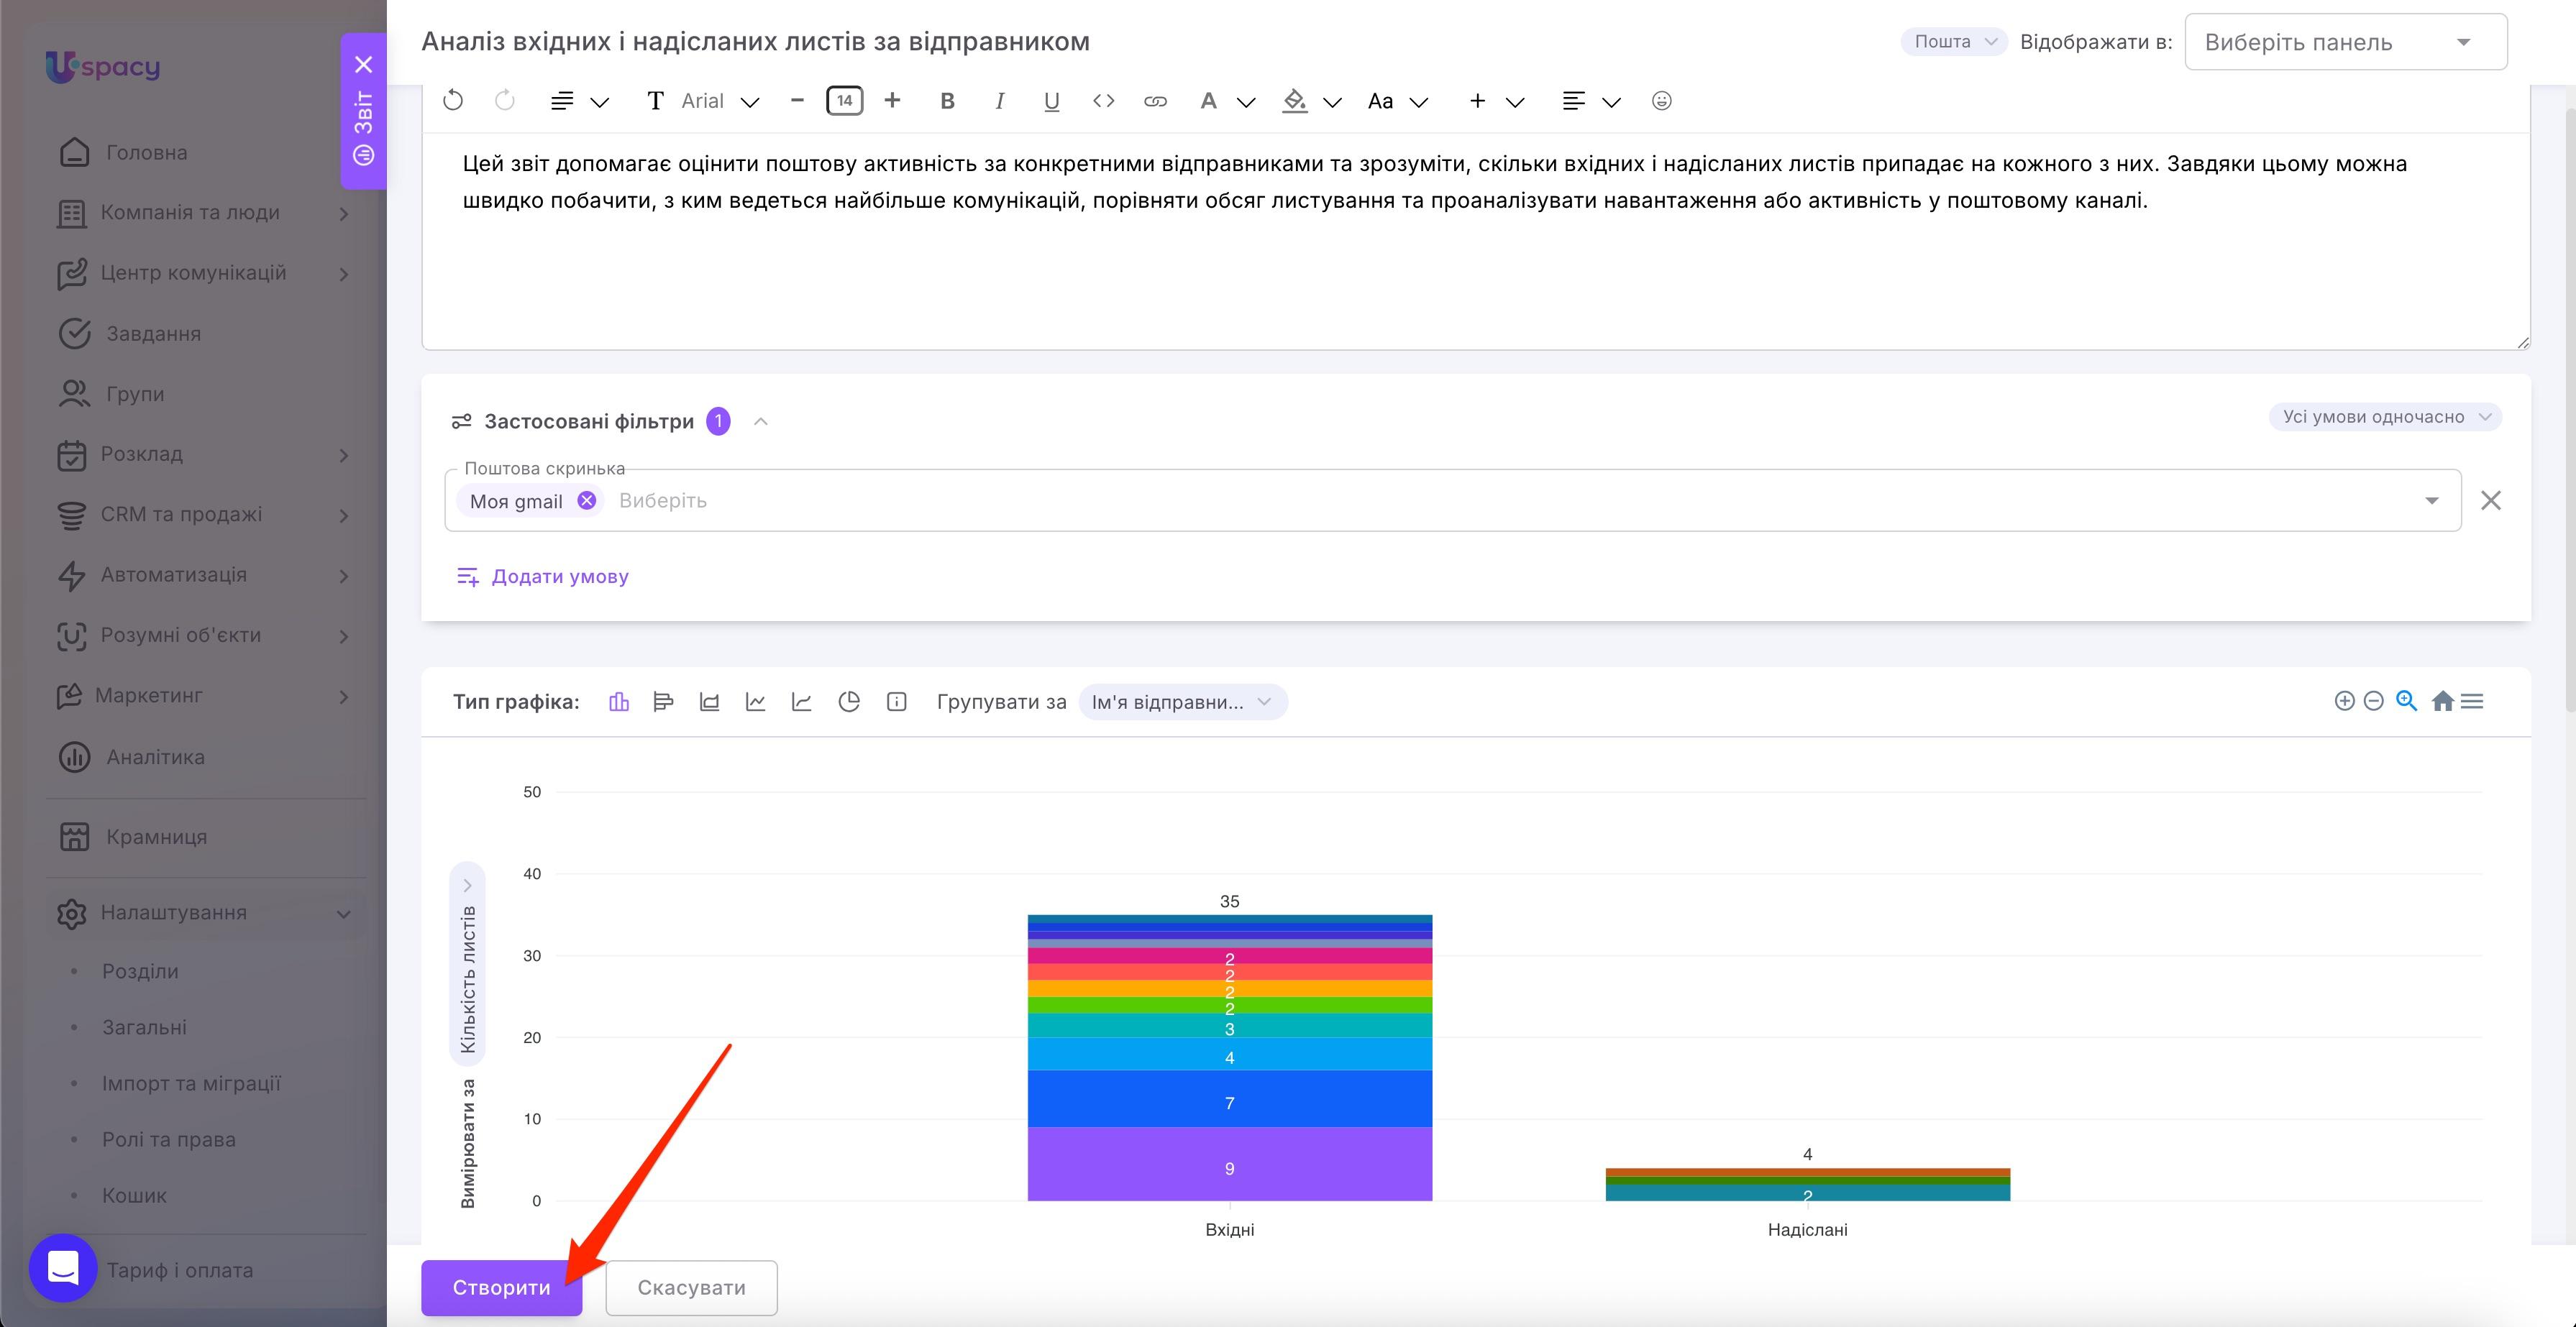Toggle code formatting icon

(1103, 101)
